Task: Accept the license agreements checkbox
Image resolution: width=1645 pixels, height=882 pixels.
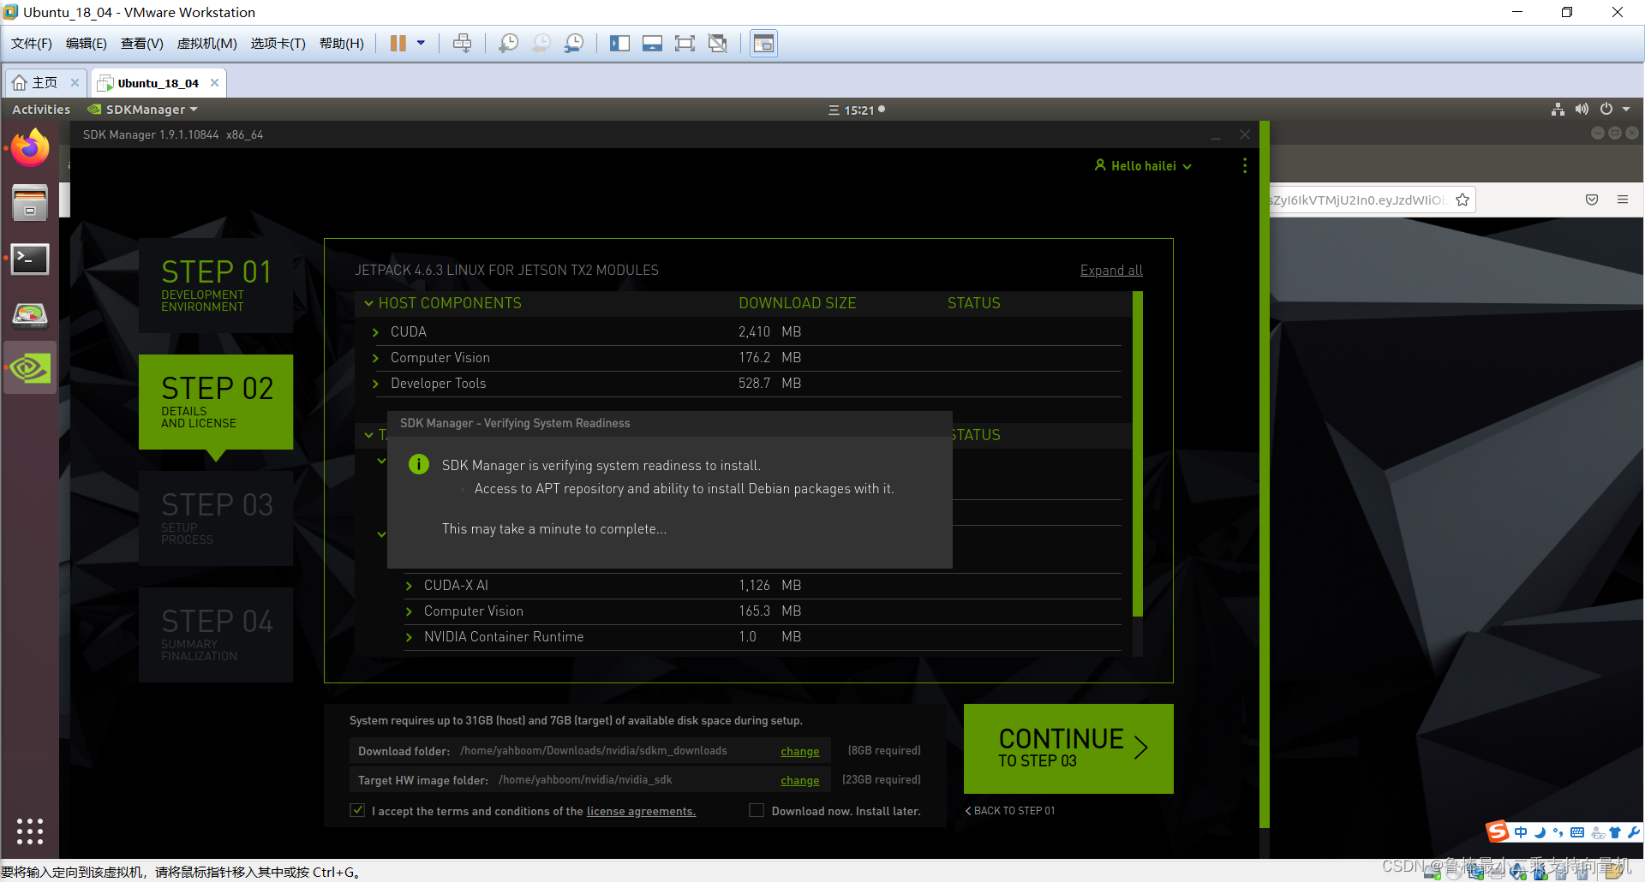Action: click(357, 810)
